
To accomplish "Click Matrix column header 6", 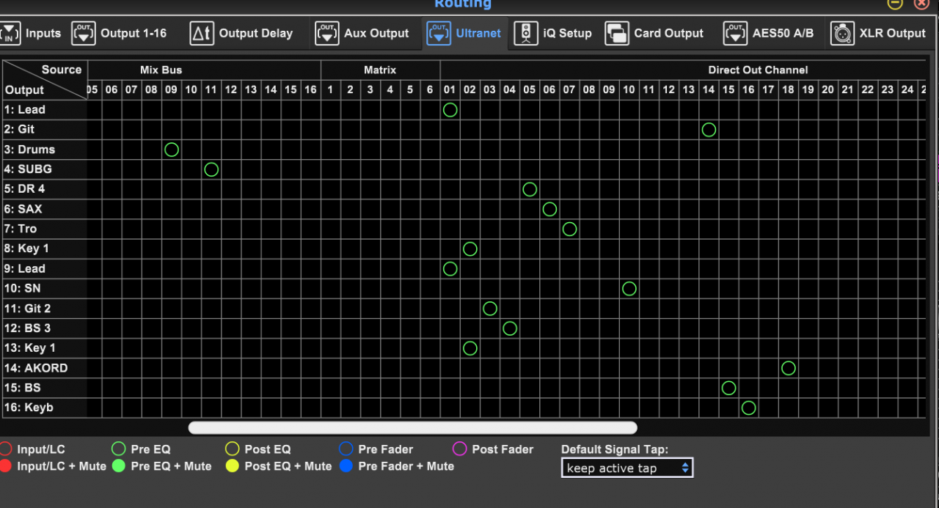I will pos(430,90).
